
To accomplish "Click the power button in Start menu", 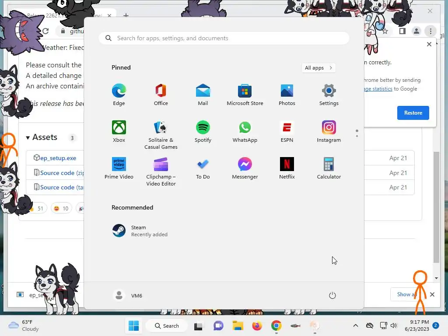I will coord(332,295).
